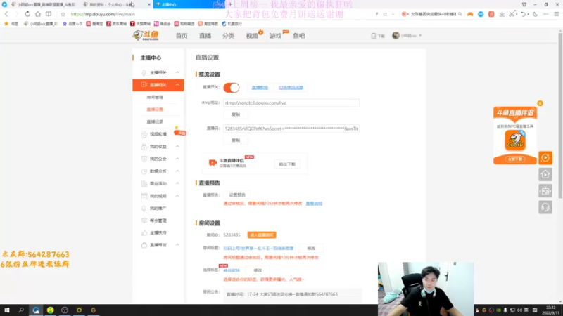The width and height of the screenshot is (563, 316).
Task: Open the 京东商城 bookmark
Action: [x=117, y=24]
